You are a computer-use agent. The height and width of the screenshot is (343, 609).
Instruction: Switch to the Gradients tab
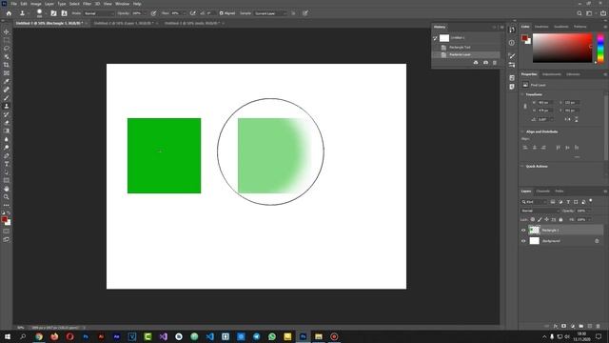click(x=560, y=27)
